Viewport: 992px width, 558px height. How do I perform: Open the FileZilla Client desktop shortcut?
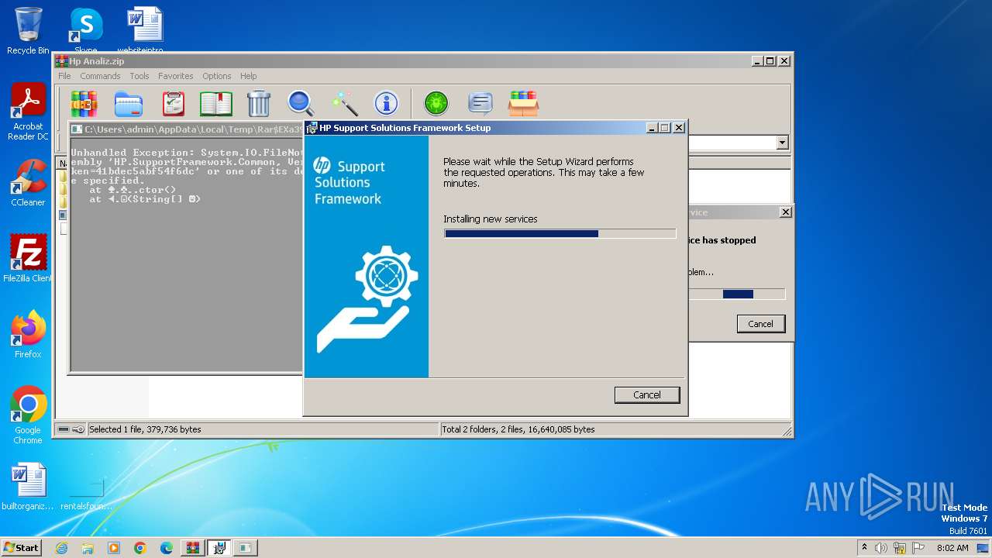point(28,258)
